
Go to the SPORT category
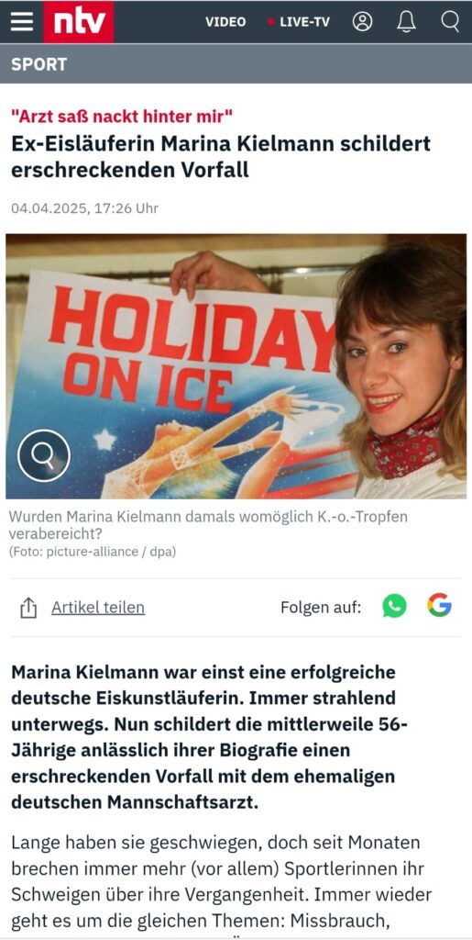(38, 64)
